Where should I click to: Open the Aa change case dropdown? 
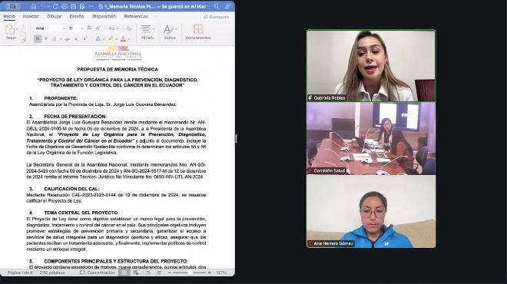113,28
